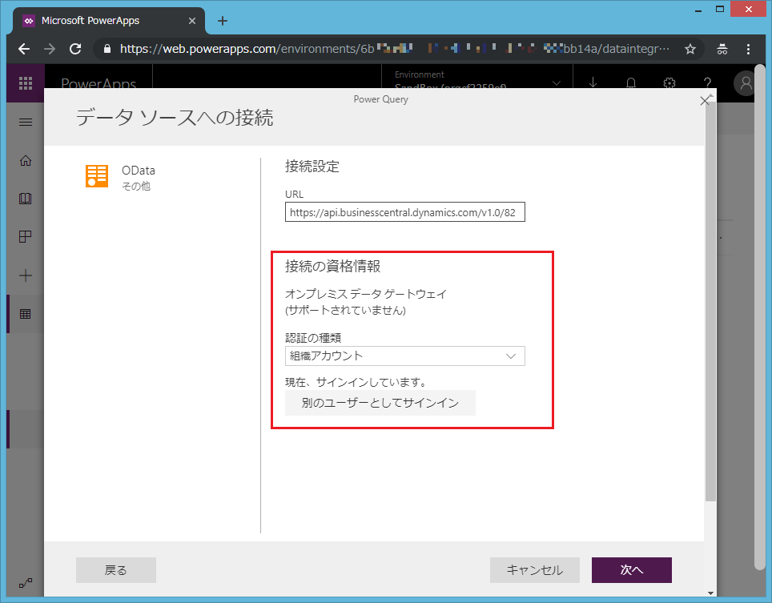The image size is (772, 603).
Task: Select the OData connector icon
Action: point(96,176)
